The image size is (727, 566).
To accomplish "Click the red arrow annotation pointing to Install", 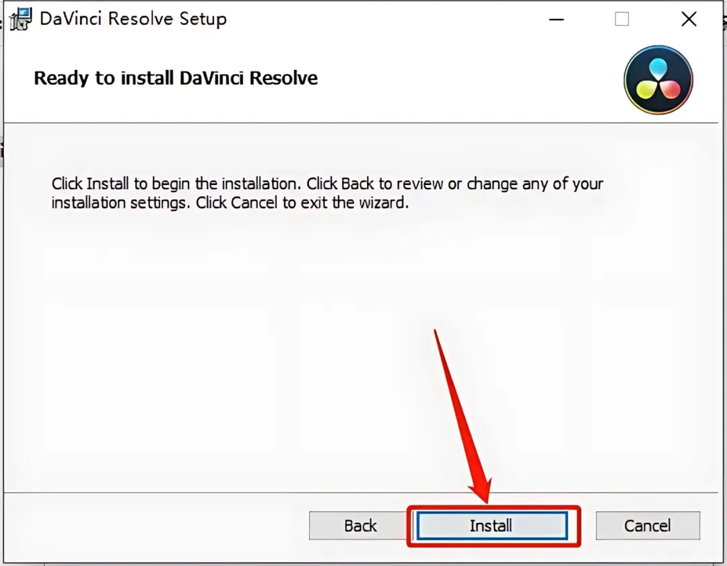I will pyautogui.click(x=464, y=417).
